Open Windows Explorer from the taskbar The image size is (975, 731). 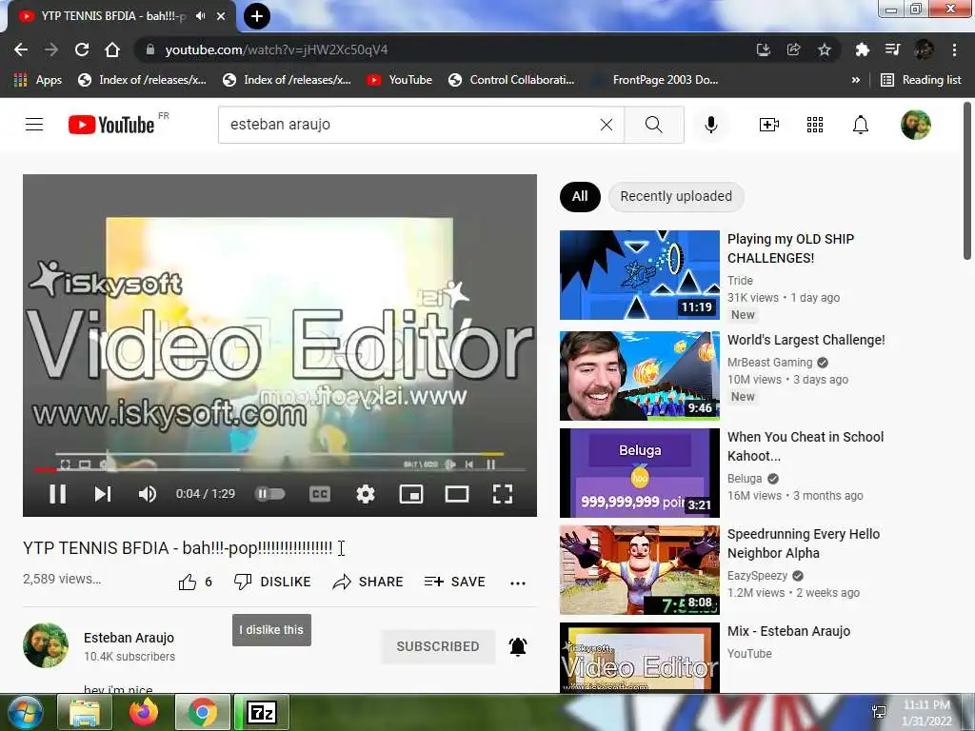pos(85,712)
